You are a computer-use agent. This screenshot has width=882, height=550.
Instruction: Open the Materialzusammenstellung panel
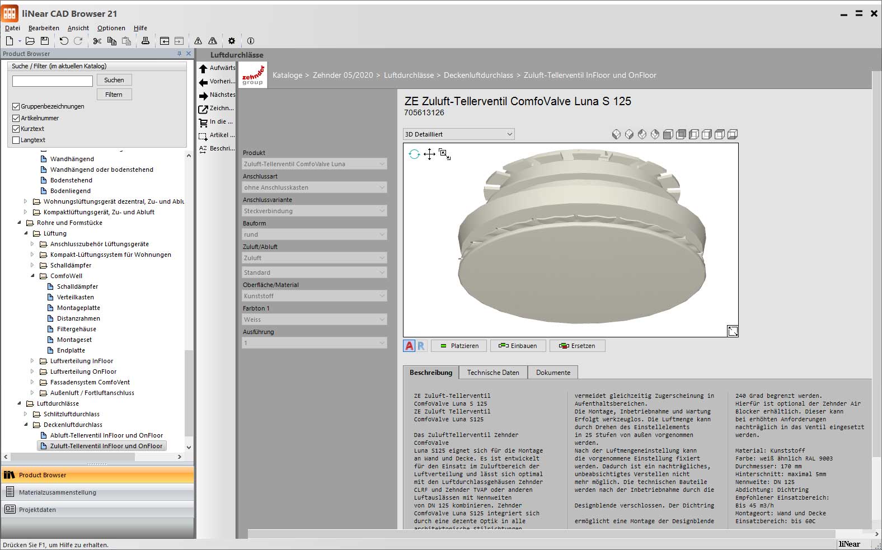pos(97,492)
